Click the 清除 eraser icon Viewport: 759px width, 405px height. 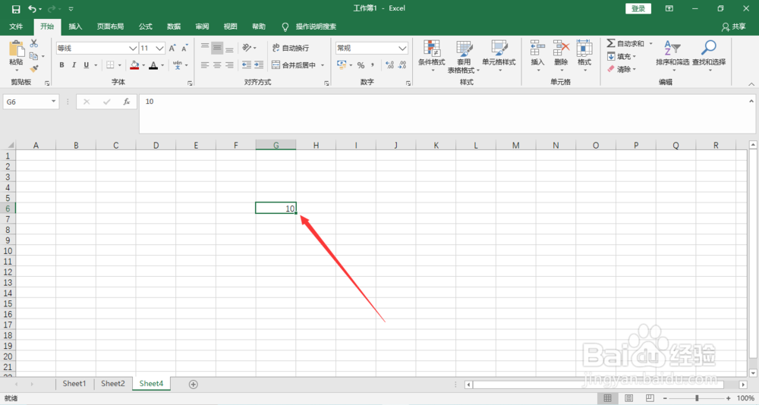pos(611,69)
